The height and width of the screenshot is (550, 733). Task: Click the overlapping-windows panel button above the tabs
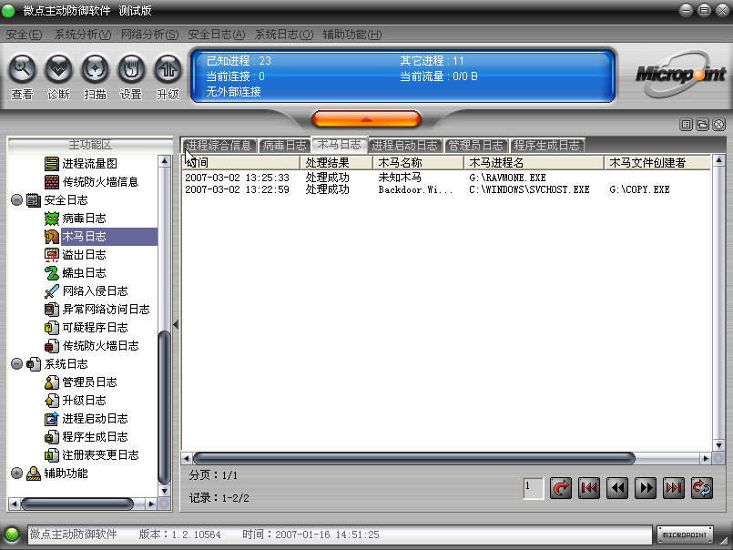coord(703,125)
